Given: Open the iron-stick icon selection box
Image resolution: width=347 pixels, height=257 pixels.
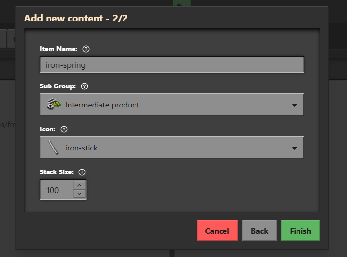Looking at the screenshot, I should [x=172, y=148].
